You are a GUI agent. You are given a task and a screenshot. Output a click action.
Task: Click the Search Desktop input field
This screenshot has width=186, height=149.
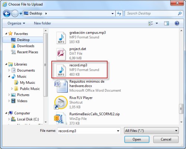point(154,13)
